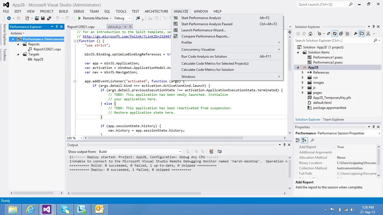Screen dimensions: 383x215
Task: Click the Output window horizontal scrollbar thumb
Action: [x=136, y=193]
